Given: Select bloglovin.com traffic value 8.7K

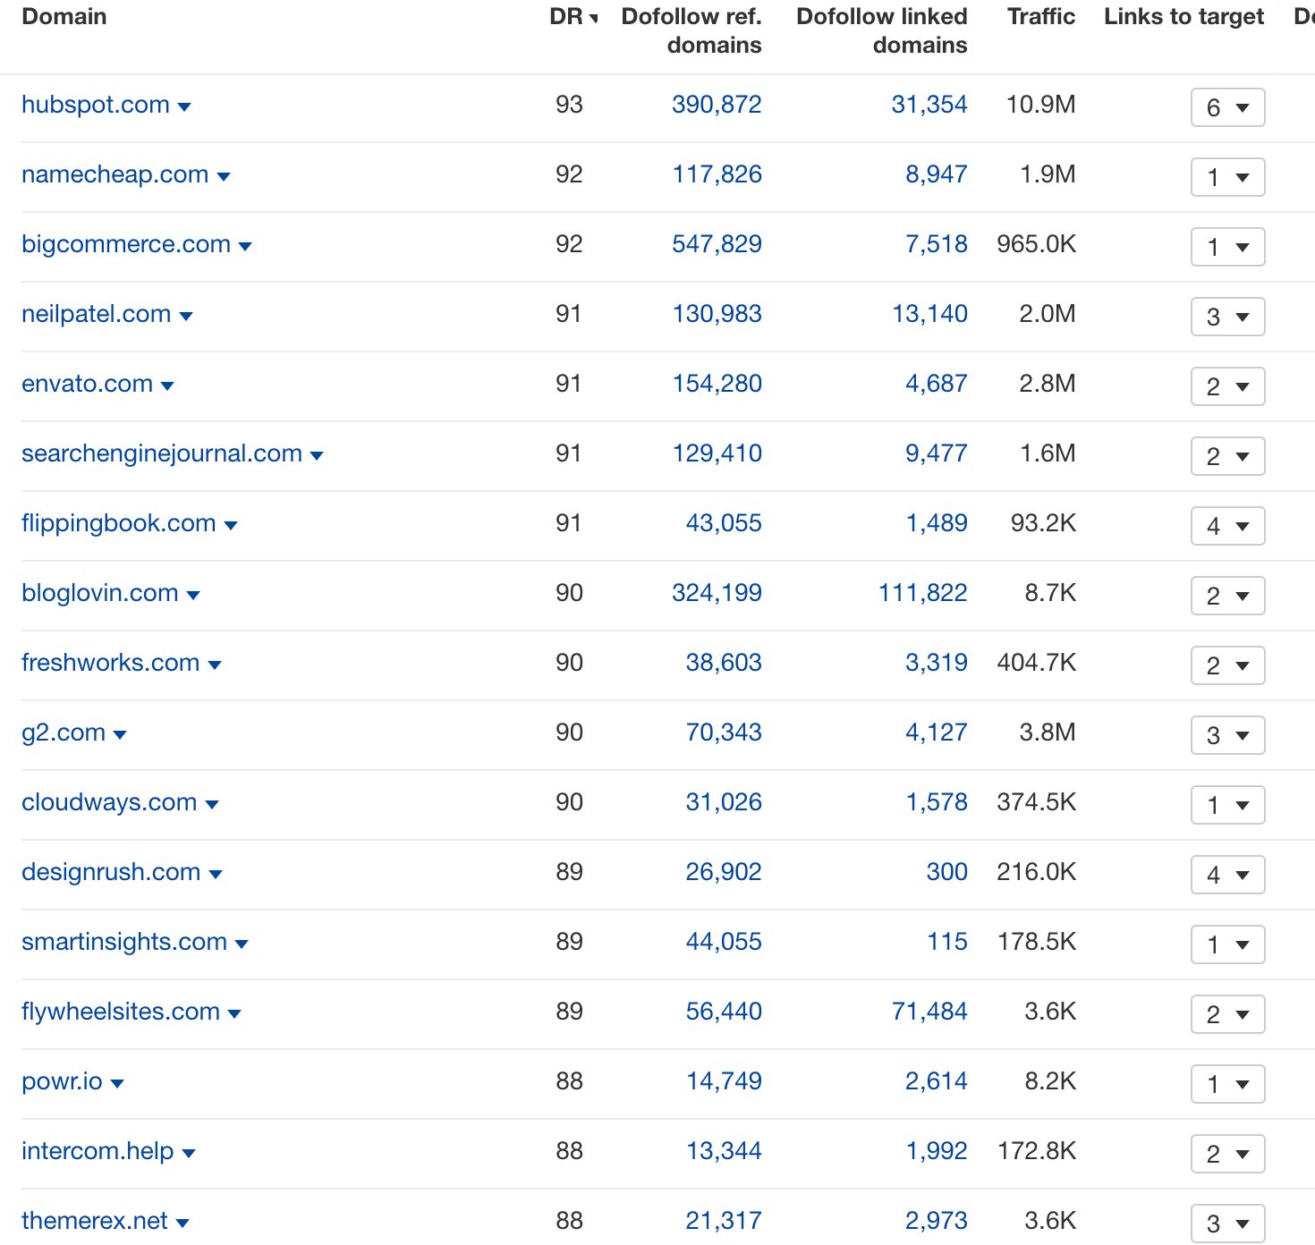Looking at the screenshot, I should (x=1050, y=593).
